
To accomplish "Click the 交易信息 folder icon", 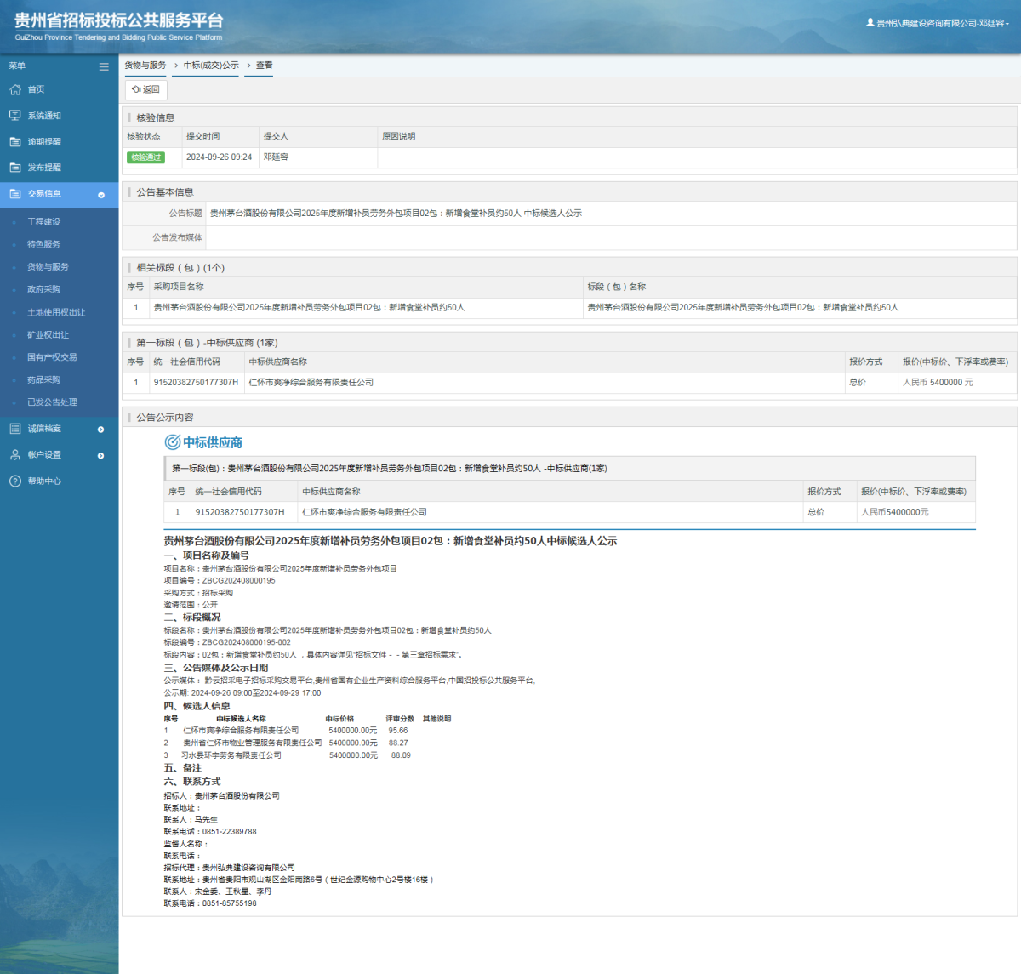I will pos(15,194).
